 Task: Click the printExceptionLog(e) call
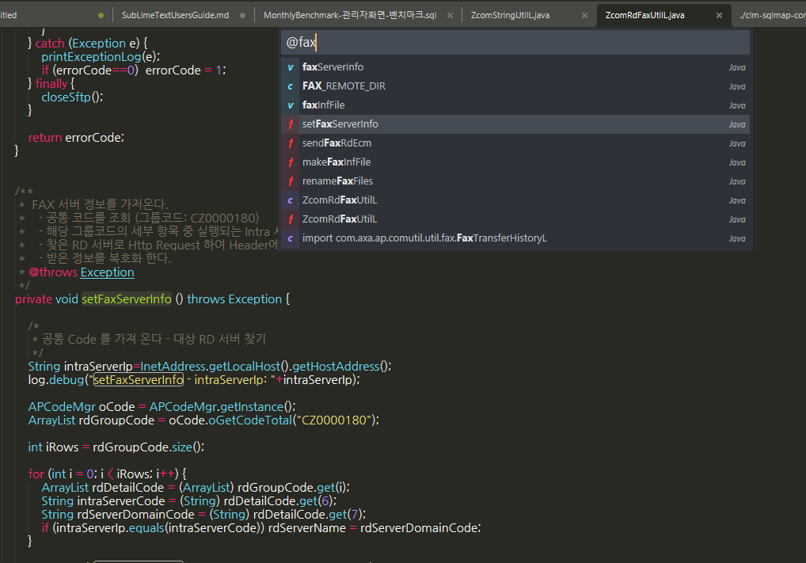pos(101,56)
